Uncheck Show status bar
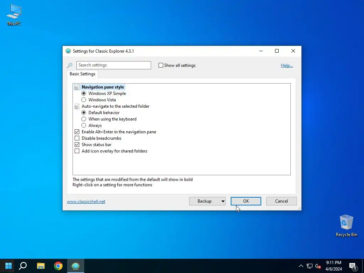 point(77,145)
